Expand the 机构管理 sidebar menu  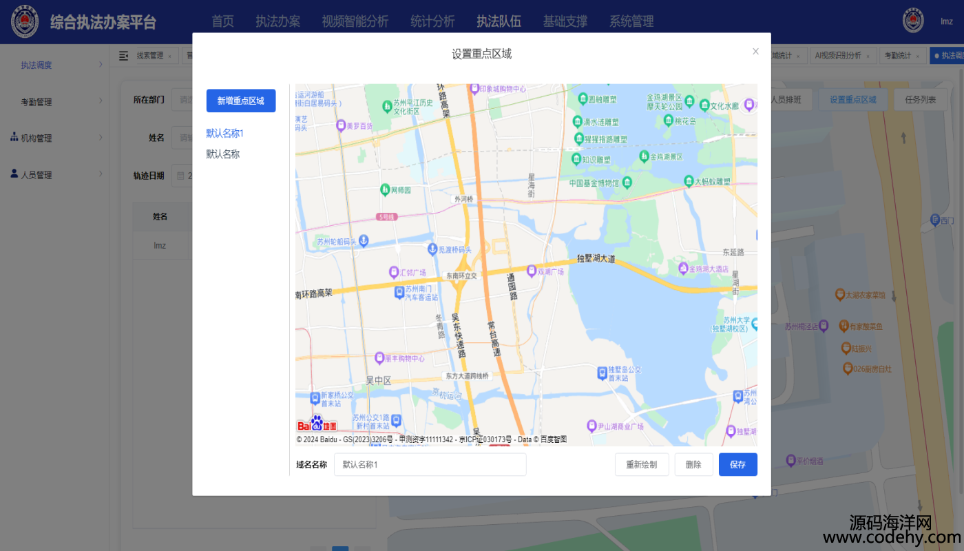point(55,138)
